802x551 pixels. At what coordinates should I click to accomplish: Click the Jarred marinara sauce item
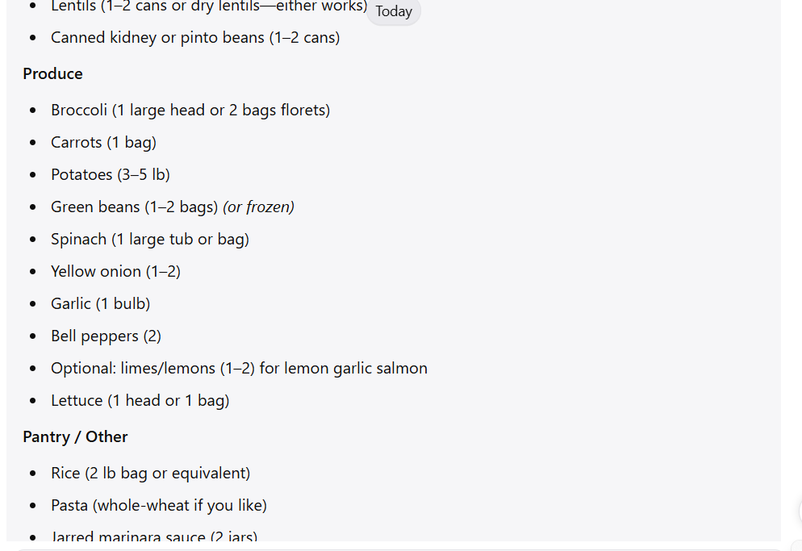pos(154,536)
